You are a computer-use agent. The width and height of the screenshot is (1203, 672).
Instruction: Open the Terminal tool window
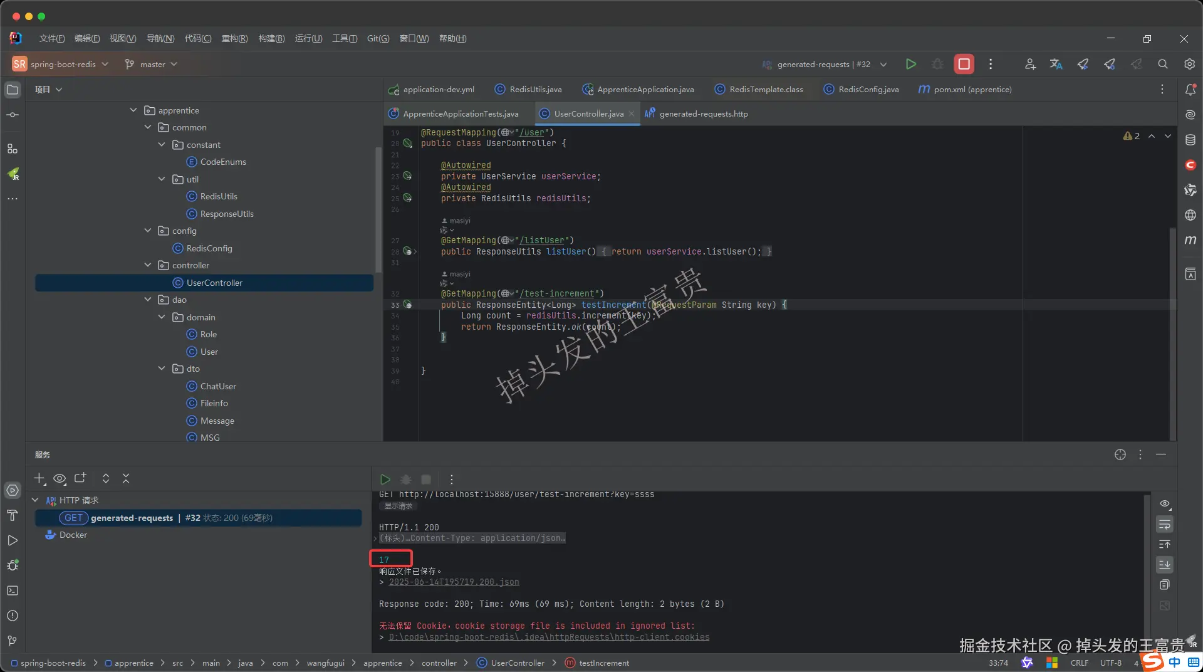pyautogui.click(x=13, y=591)
